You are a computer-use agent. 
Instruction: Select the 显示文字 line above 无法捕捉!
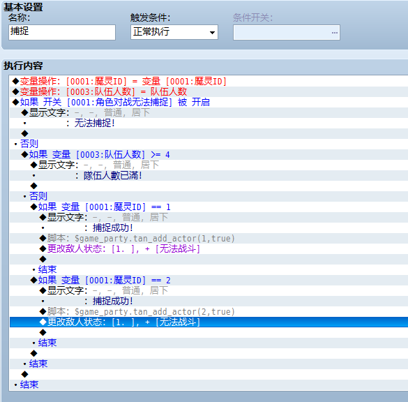(x=209, y=113)
